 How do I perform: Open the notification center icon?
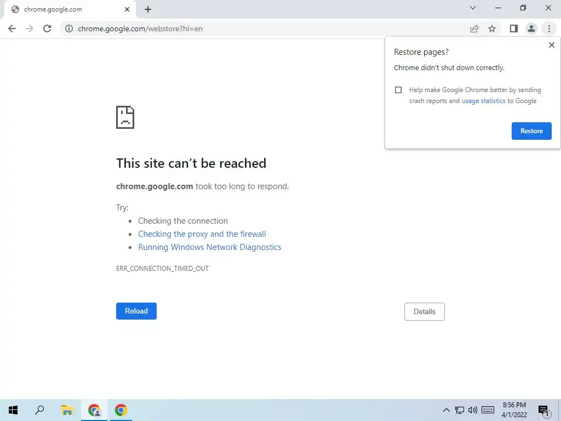tap(543, 411)
